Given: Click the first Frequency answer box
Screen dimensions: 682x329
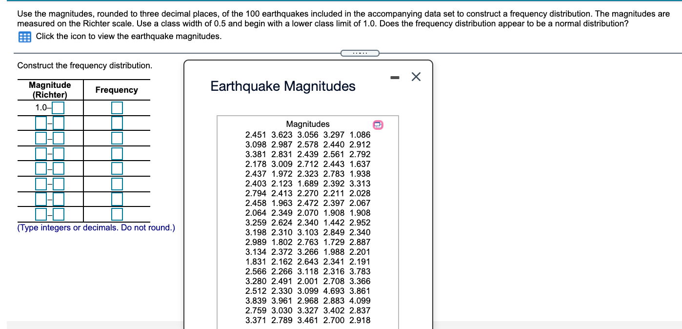Looking at the screenshot, I should [116, 107].
